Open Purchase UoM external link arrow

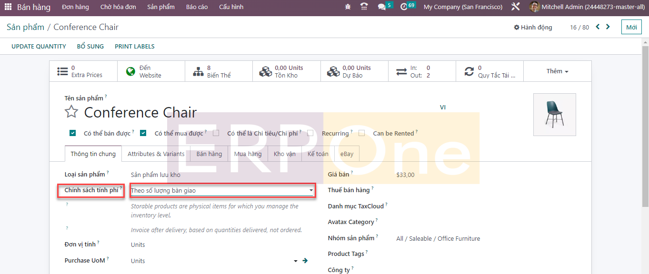coord(305,261)
